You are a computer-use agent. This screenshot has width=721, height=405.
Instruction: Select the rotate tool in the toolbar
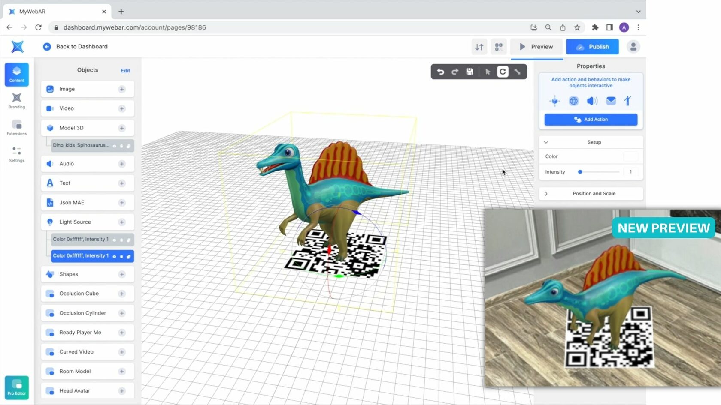pos(503,72)
